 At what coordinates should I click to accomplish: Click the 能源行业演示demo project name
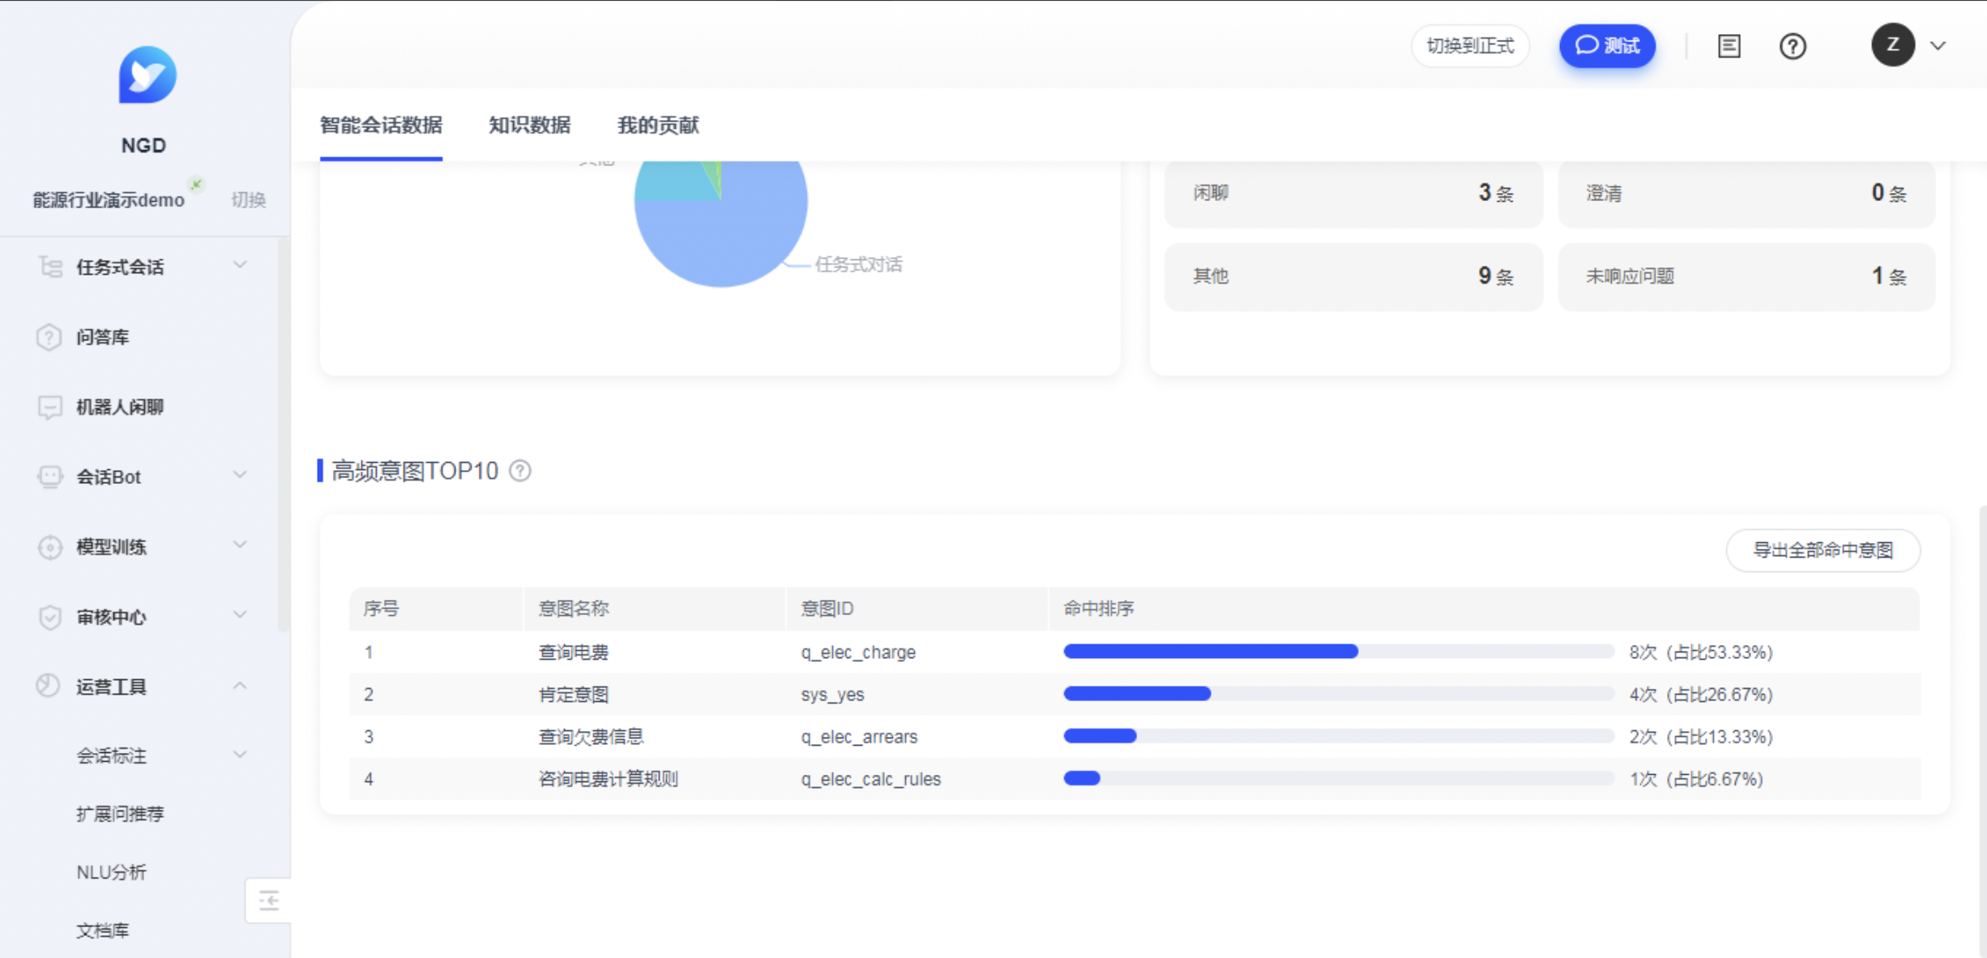point(109,200)
